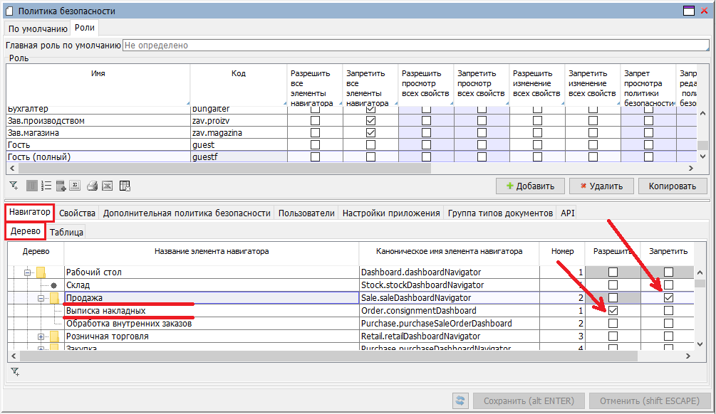
Task: Open the Таблица tab
Action: point(67,232)
